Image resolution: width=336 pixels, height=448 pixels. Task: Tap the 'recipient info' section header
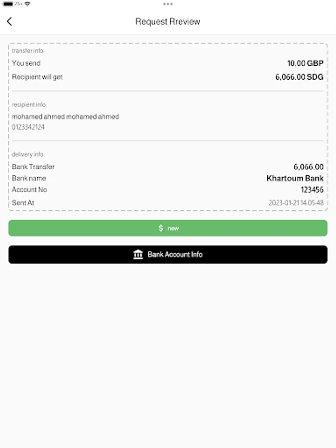pos(29,105)
